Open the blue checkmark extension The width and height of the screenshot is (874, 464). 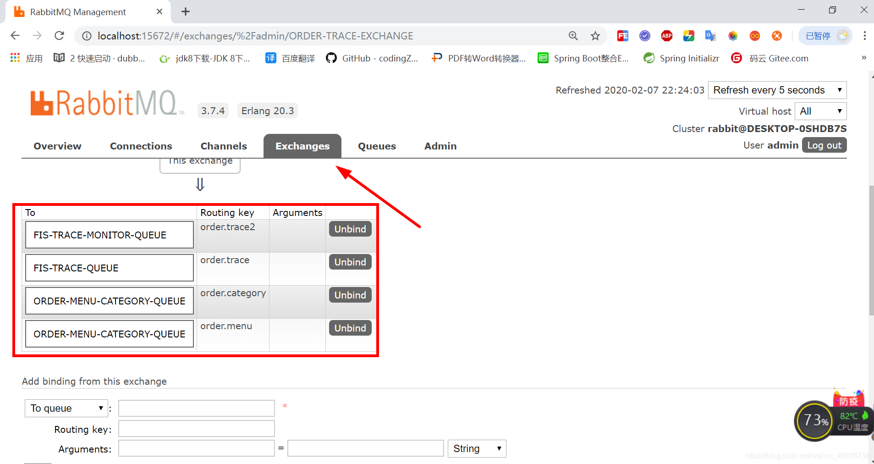click(644, 36)
